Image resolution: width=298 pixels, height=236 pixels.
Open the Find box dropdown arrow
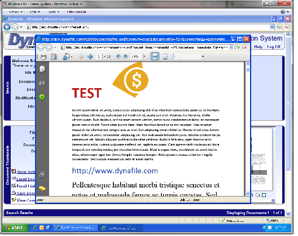(203, 56)
